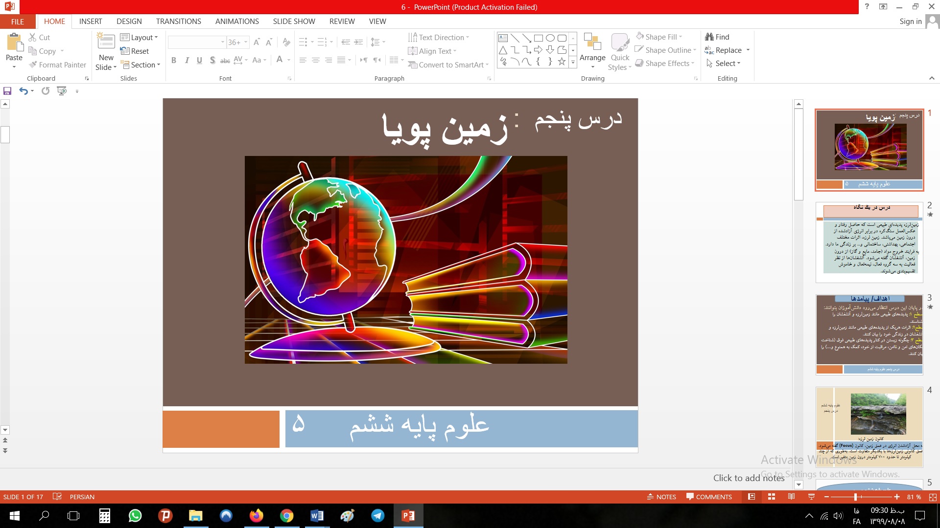Click the Reset slide button
The image size is (940, 528).
coord(135,51)
